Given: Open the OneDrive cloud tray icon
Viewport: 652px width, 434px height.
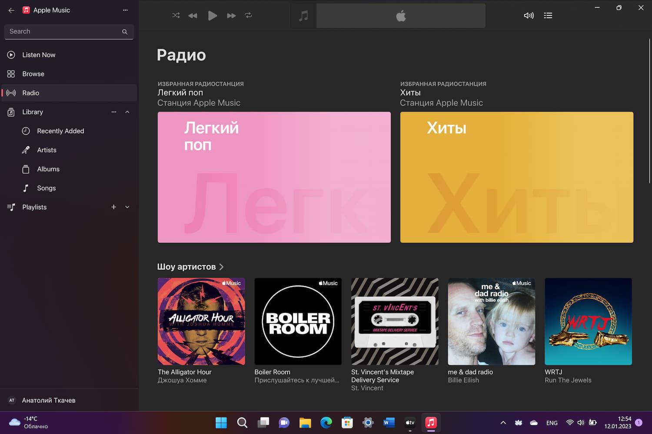Looking at the screenshot, I should [x=534, y=423].
